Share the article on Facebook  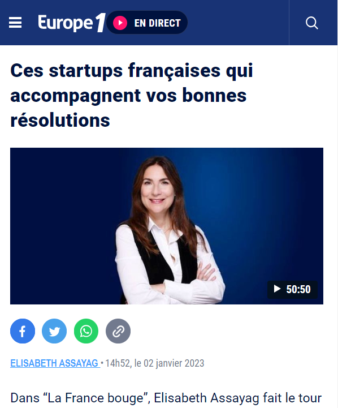click(23, 331)
